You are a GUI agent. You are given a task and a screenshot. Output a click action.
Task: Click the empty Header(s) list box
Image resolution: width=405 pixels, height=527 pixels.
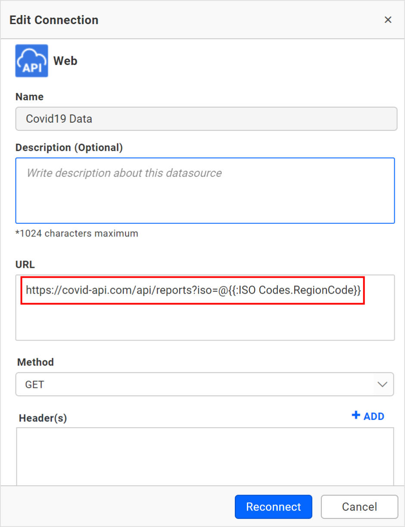(x=205, y=456)
